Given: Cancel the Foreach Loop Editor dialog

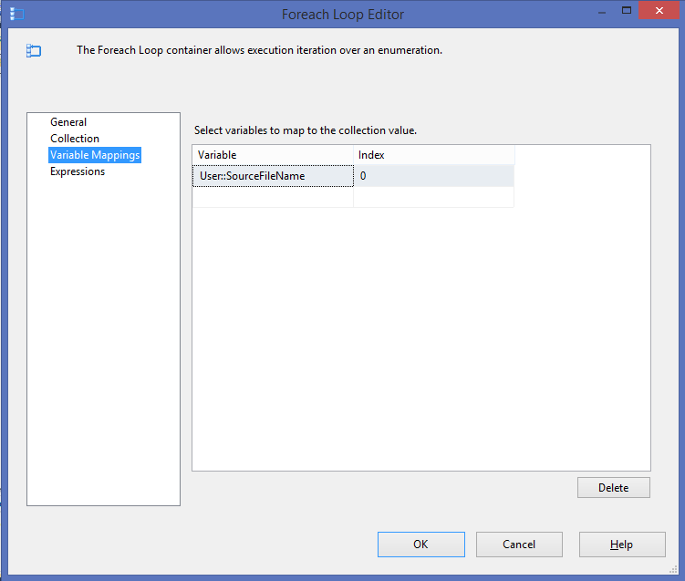Looking at the screenshot, I should [519, 545].
